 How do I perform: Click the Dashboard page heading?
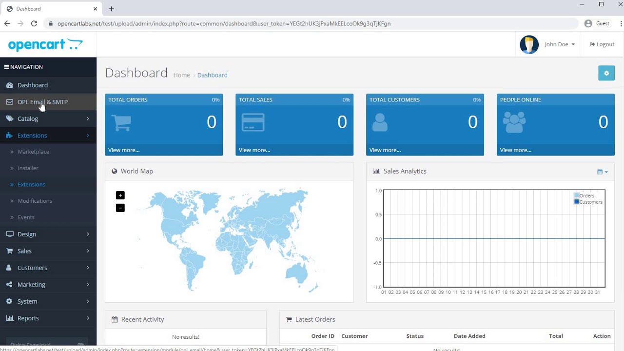pyautogui.click(x=136, y=73)
